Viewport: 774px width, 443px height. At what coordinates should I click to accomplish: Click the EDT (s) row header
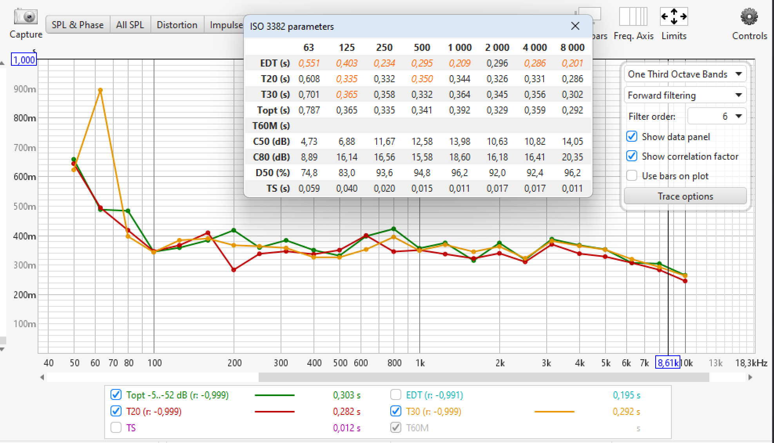275,63
